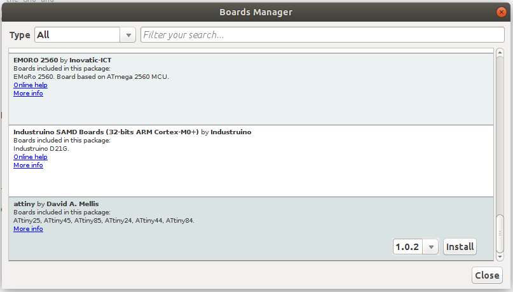Click the scrollbar up arrow
Viewport: 513px width, 292px height.
click(500, 52)
